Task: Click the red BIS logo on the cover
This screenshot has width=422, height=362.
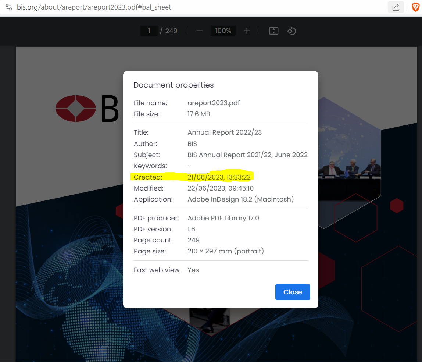Action: [x=76, y=108]
